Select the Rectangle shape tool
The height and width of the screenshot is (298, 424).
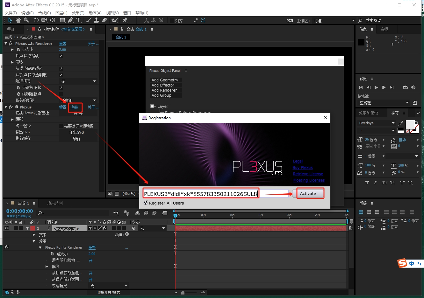coord(62,20)
